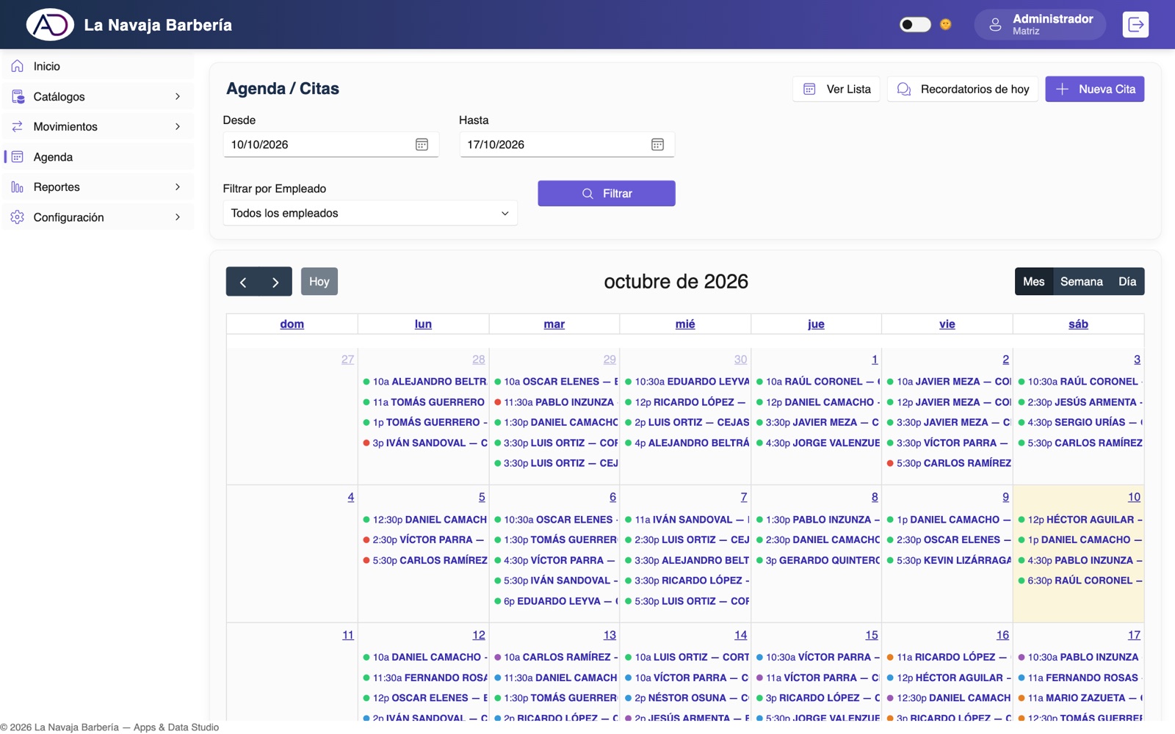1175x734 pixels.
Task: Click the Configuración gear icon
Action: 18,217
